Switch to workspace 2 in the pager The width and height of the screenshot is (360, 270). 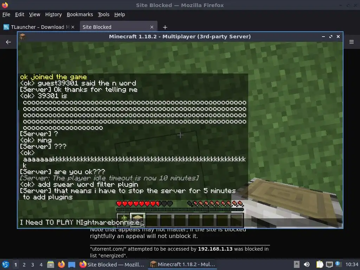point(24,265)
